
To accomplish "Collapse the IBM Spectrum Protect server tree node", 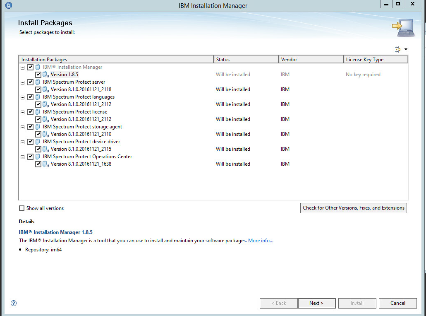I will [x=23, y=82].
